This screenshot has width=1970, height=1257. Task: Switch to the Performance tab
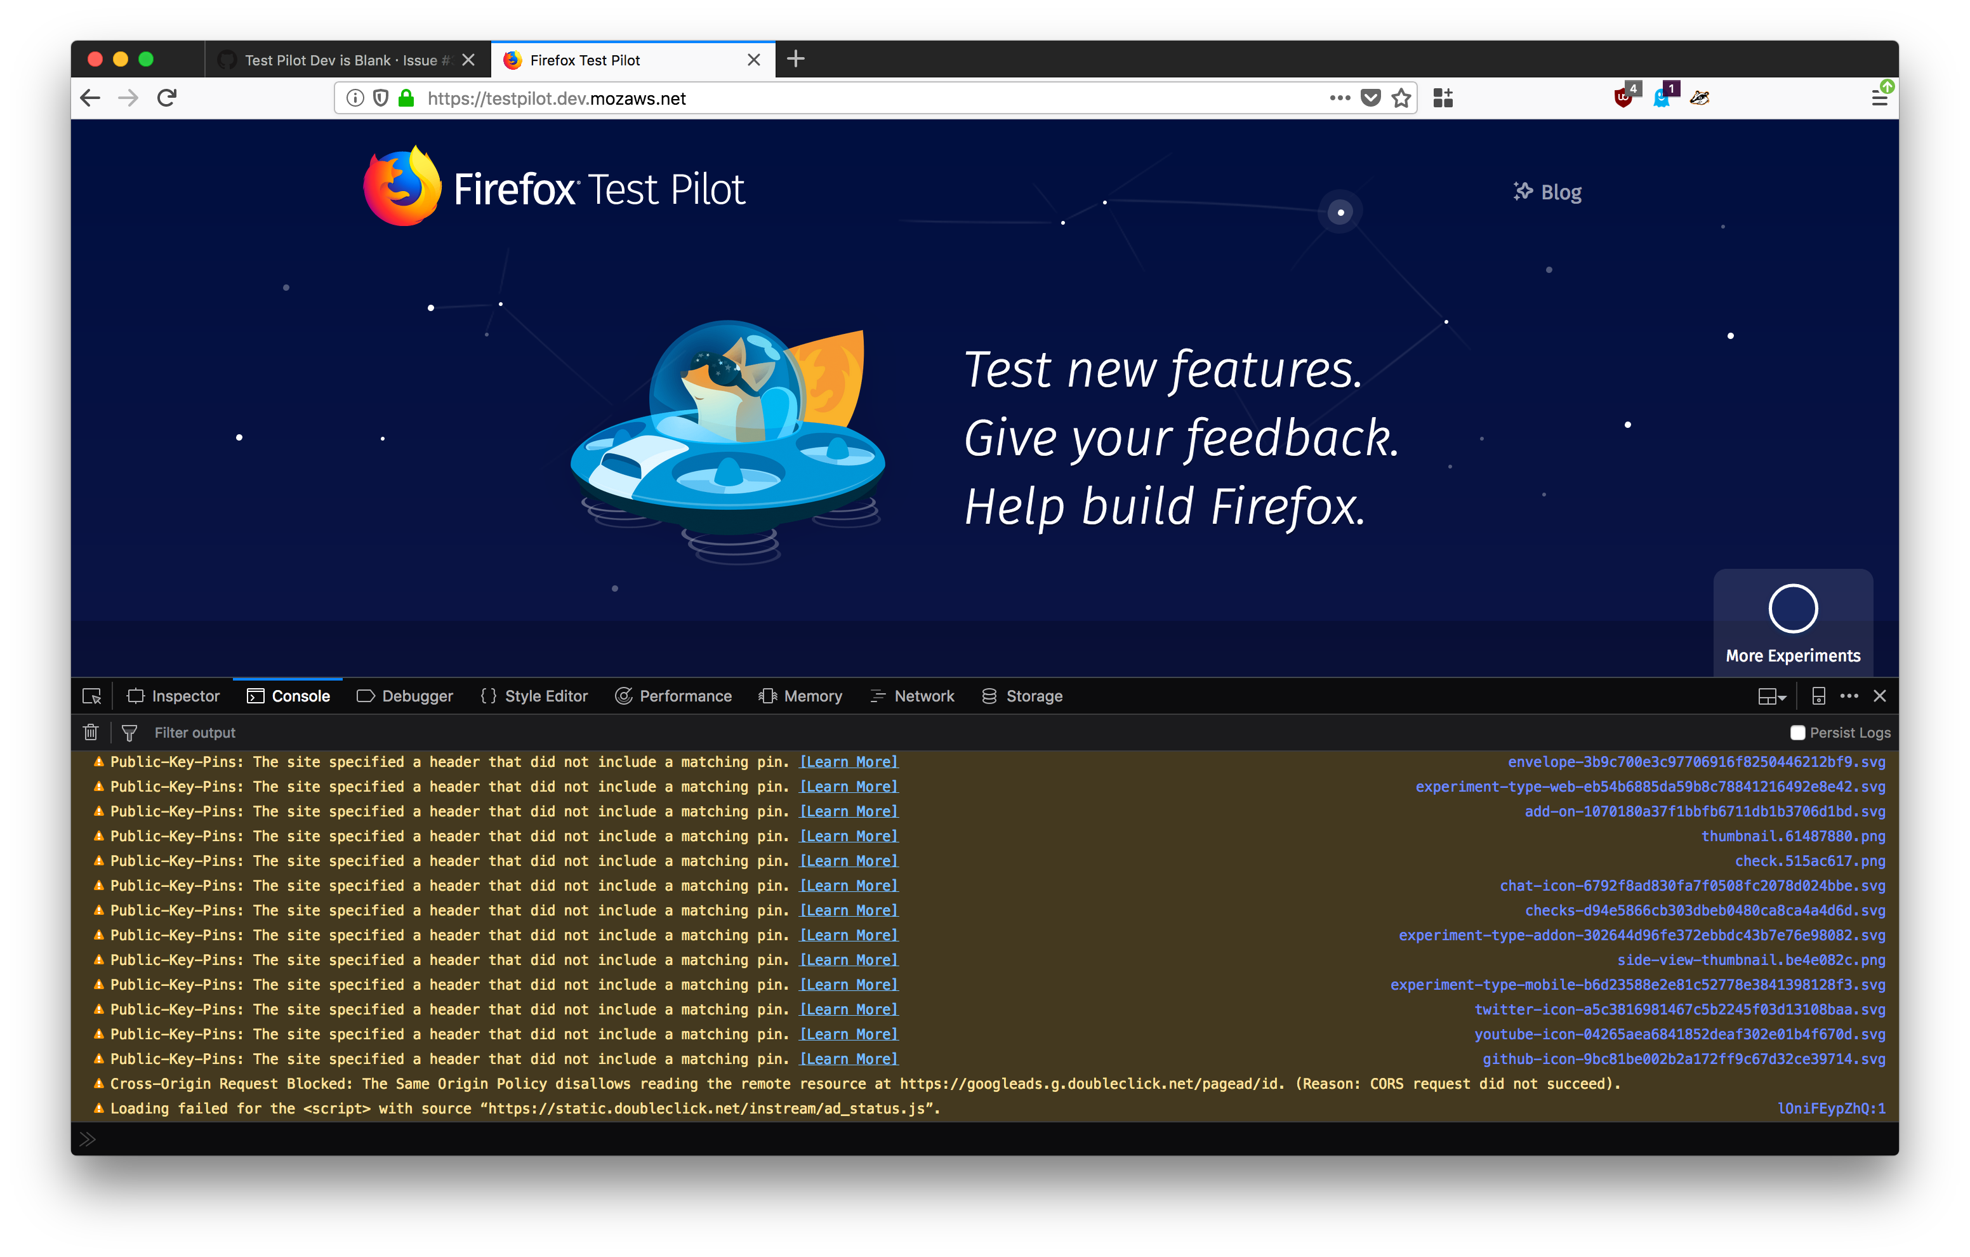(673, 696)
